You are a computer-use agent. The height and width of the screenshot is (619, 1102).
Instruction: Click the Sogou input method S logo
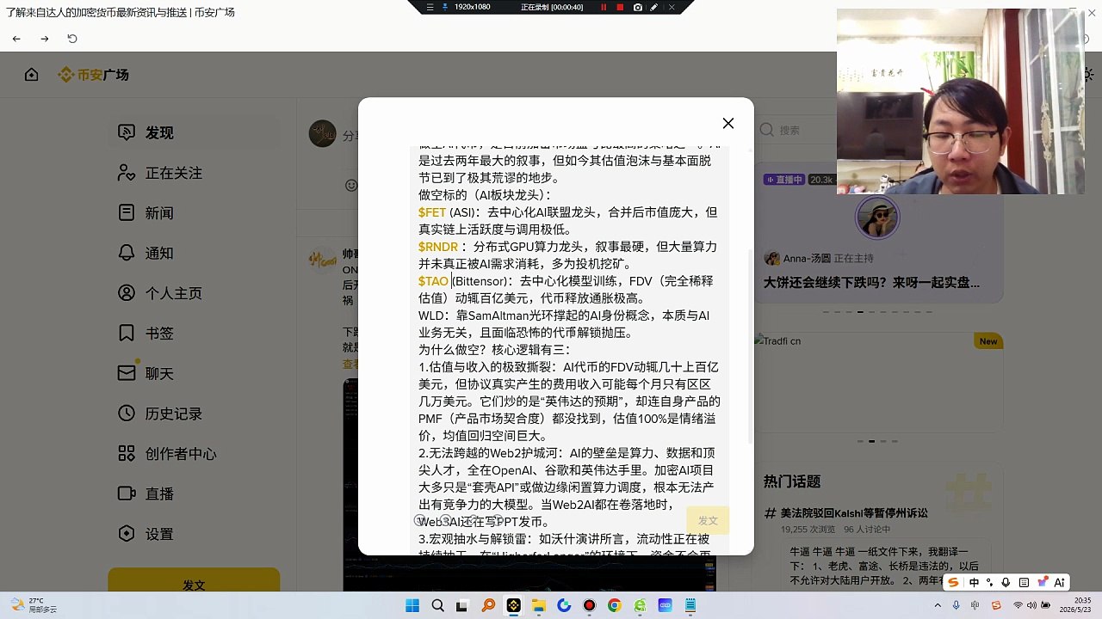[x=953, y=582]
